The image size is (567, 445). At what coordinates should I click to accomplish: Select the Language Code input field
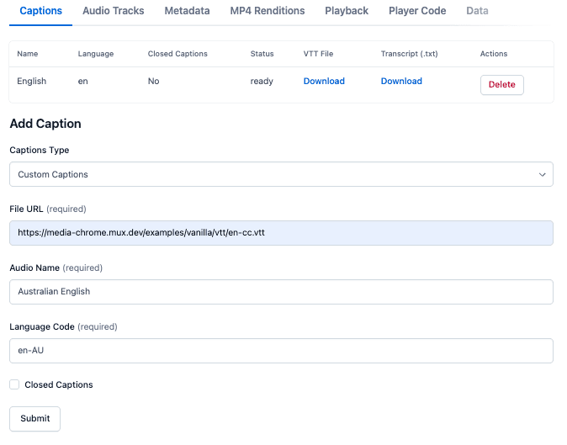(x=281, y=351)
